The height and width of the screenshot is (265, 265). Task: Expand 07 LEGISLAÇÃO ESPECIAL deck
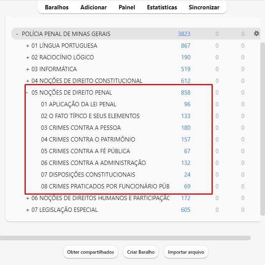28,210
